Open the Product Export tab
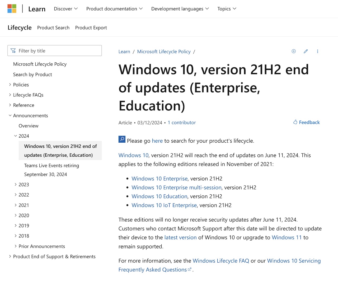 coord(91,28)
